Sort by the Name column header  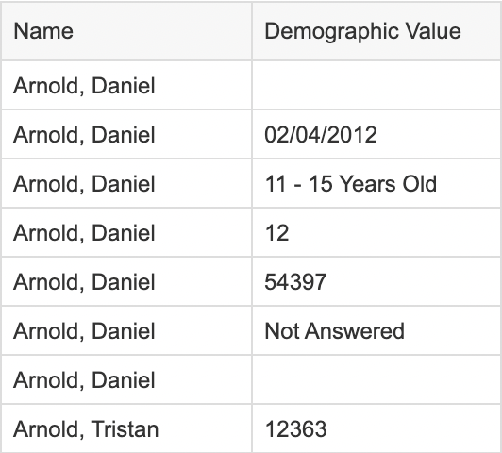(126, 31)
